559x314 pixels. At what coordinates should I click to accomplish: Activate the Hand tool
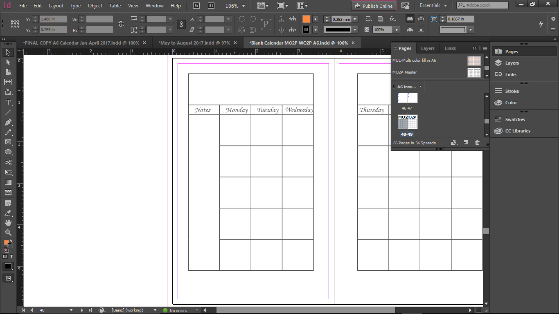pos(8,222)
